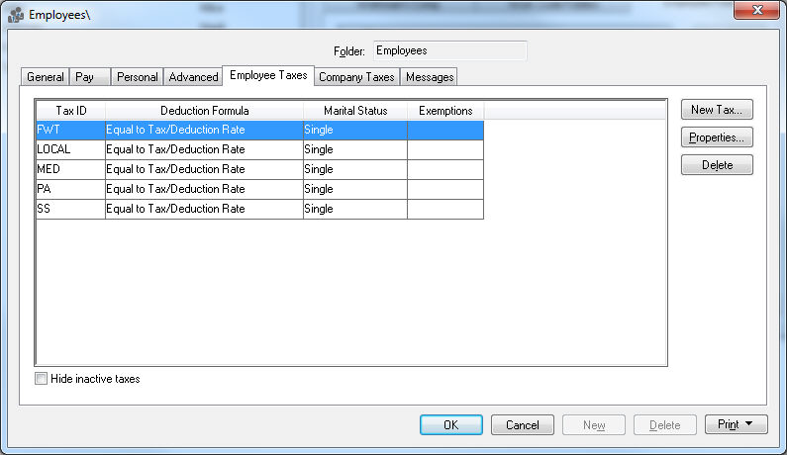Open tax Properties button
The width and height of the screenshot is (787, 455).
[x=717, y=137]
